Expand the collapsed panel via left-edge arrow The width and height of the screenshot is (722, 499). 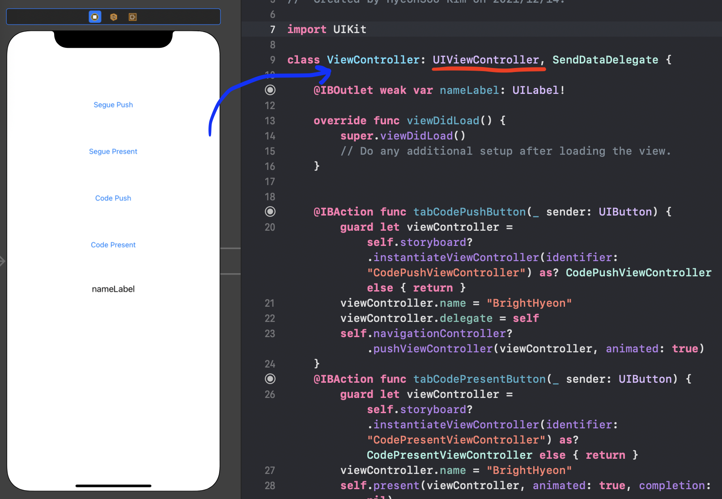pos(3,261)
